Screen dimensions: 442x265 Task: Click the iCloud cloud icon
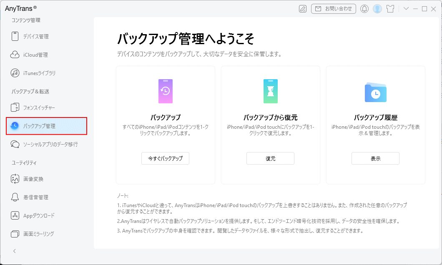[15, 55]
